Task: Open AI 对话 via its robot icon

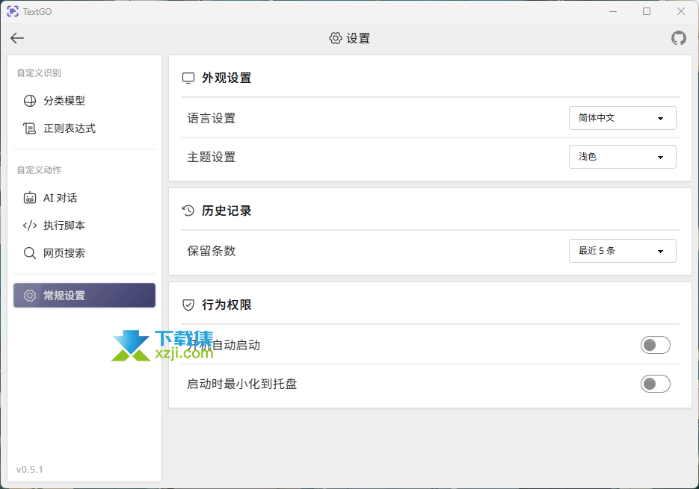Action: coord(28,197)
